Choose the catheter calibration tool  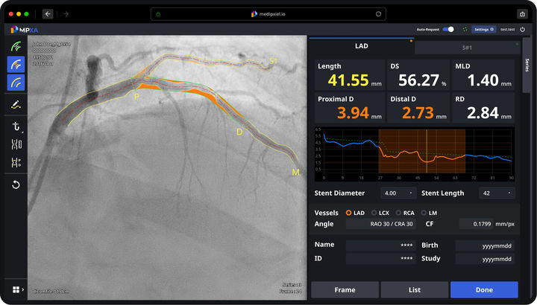pos(16,126)
